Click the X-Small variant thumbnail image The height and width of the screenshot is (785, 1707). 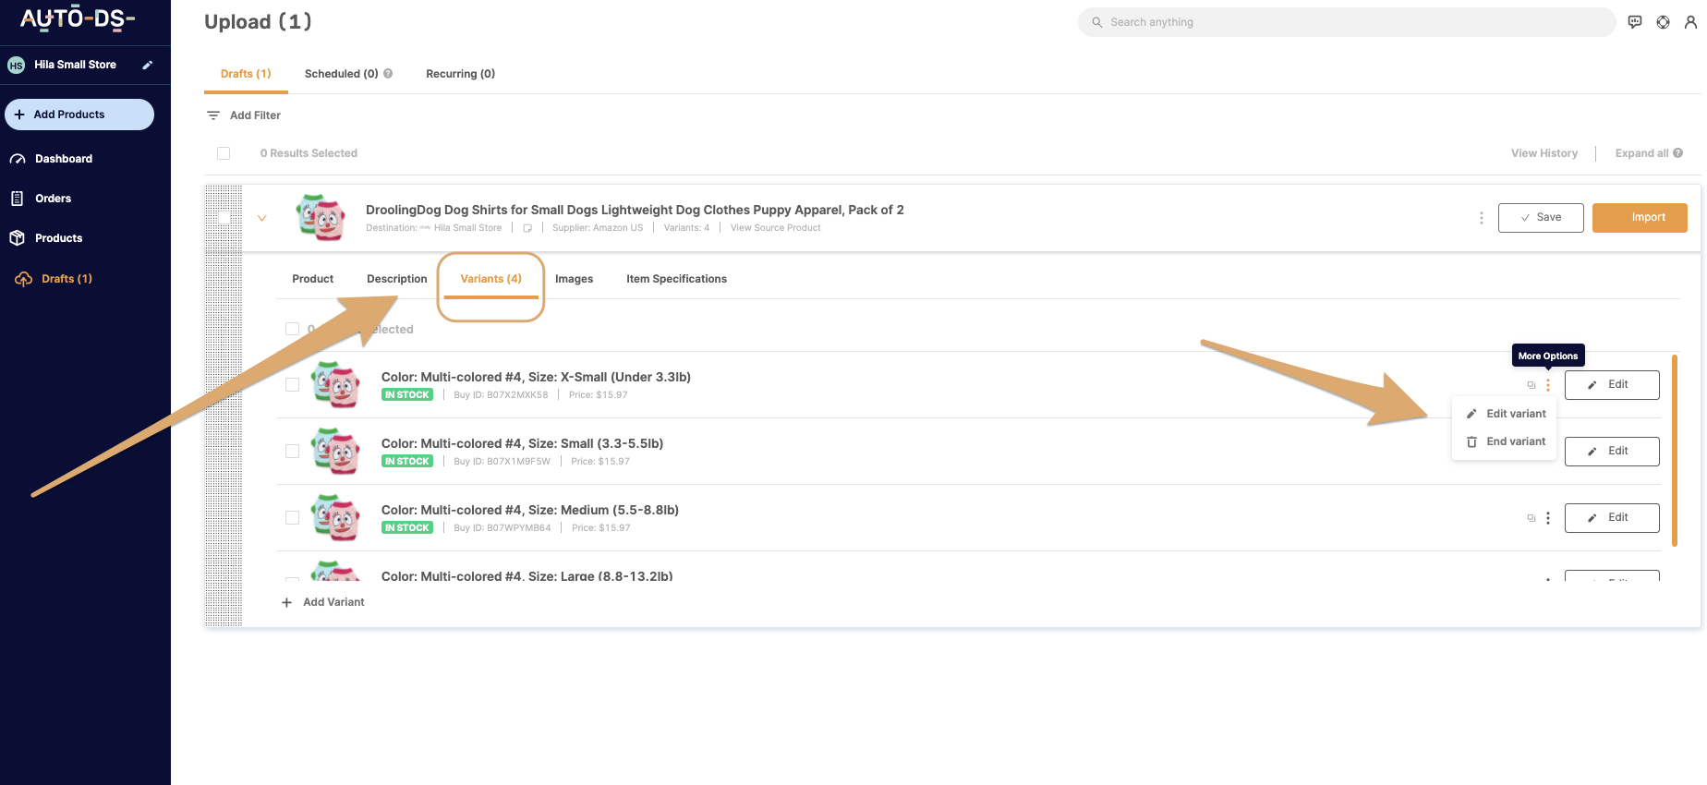coord(335,385)
